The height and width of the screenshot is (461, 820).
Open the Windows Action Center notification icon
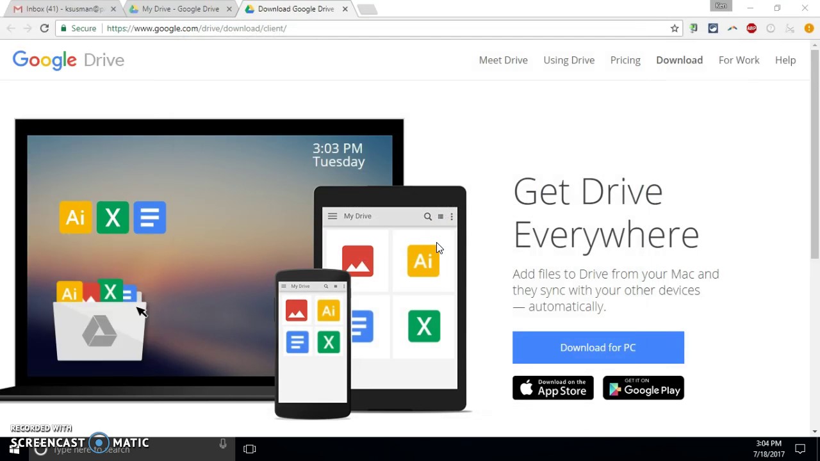coord(800,449)
